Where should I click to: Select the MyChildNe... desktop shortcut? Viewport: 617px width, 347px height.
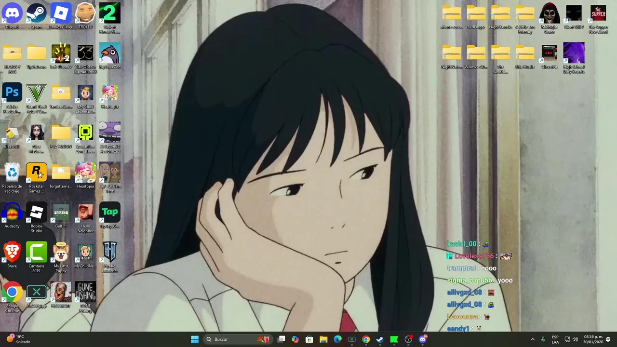coord(85,255)
